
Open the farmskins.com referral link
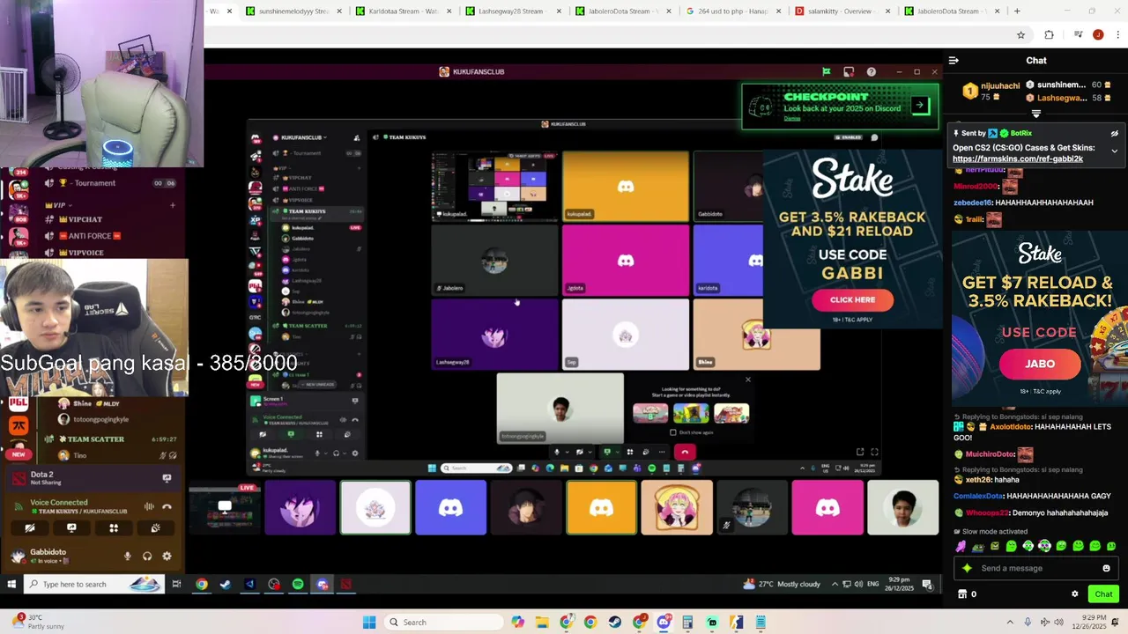pyautogui.click(x=1017, y=159)
